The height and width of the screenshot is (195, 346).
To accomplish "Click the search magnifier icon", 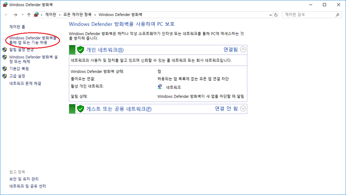I will (337, 15).
